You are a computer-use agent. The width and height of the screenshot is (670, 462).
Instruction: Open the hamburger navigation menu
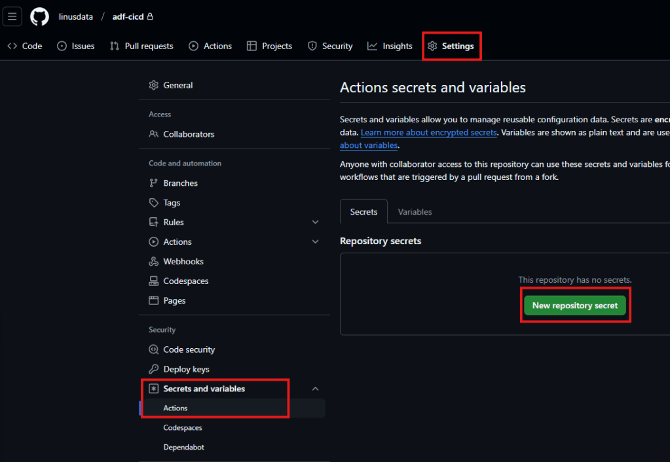[x=12, y=16]
